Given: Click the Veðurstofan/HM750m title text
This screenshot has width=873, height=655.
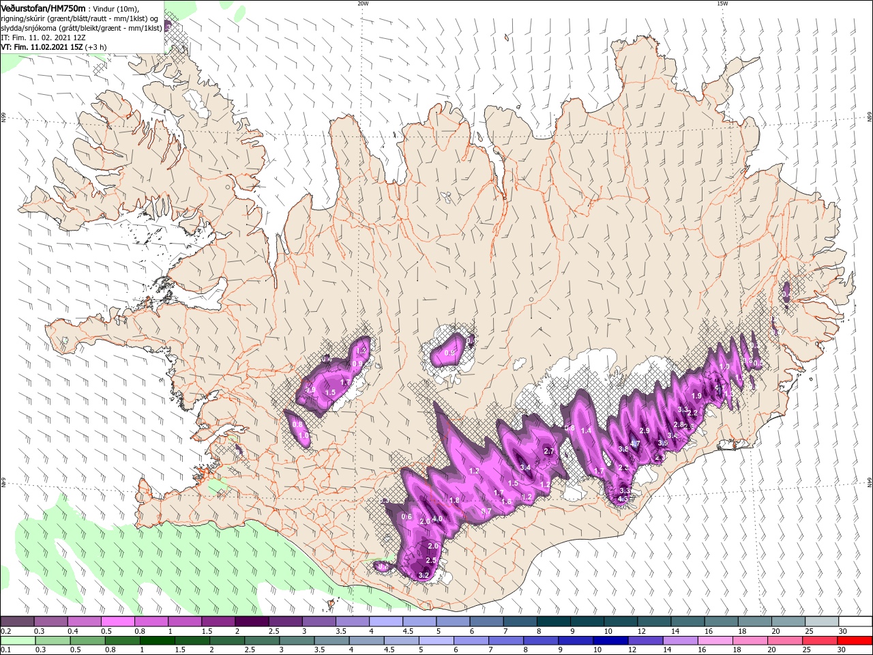Looking at the screenshot, I should (x=44, y=8).
